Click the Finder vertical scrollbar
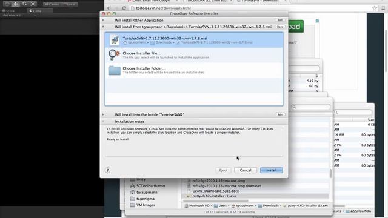This screenshot has width=388, height=218. tap(331, 174)
